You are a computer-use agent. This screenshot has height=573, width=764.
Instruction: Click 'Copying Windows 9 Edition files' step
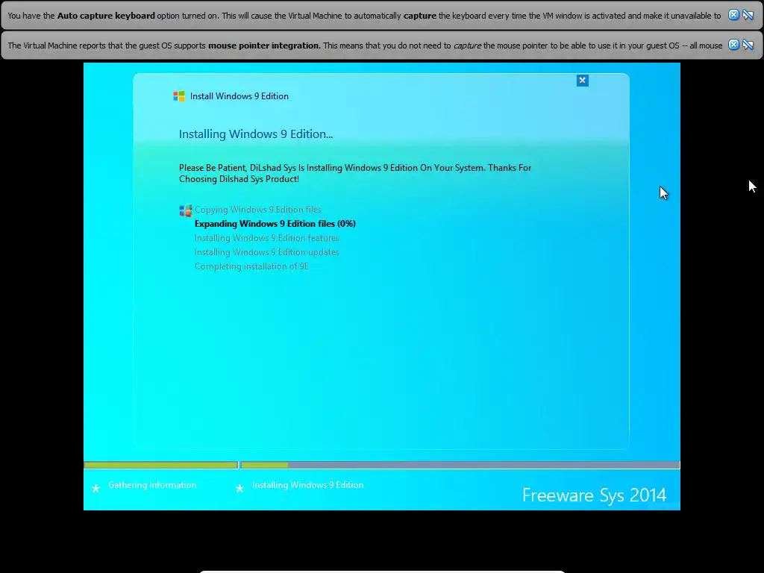pos(257,210)
